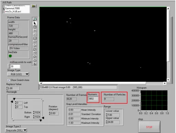
Task: Click the Replace Value 1.00 field
Action: click(x=13, y=88)
